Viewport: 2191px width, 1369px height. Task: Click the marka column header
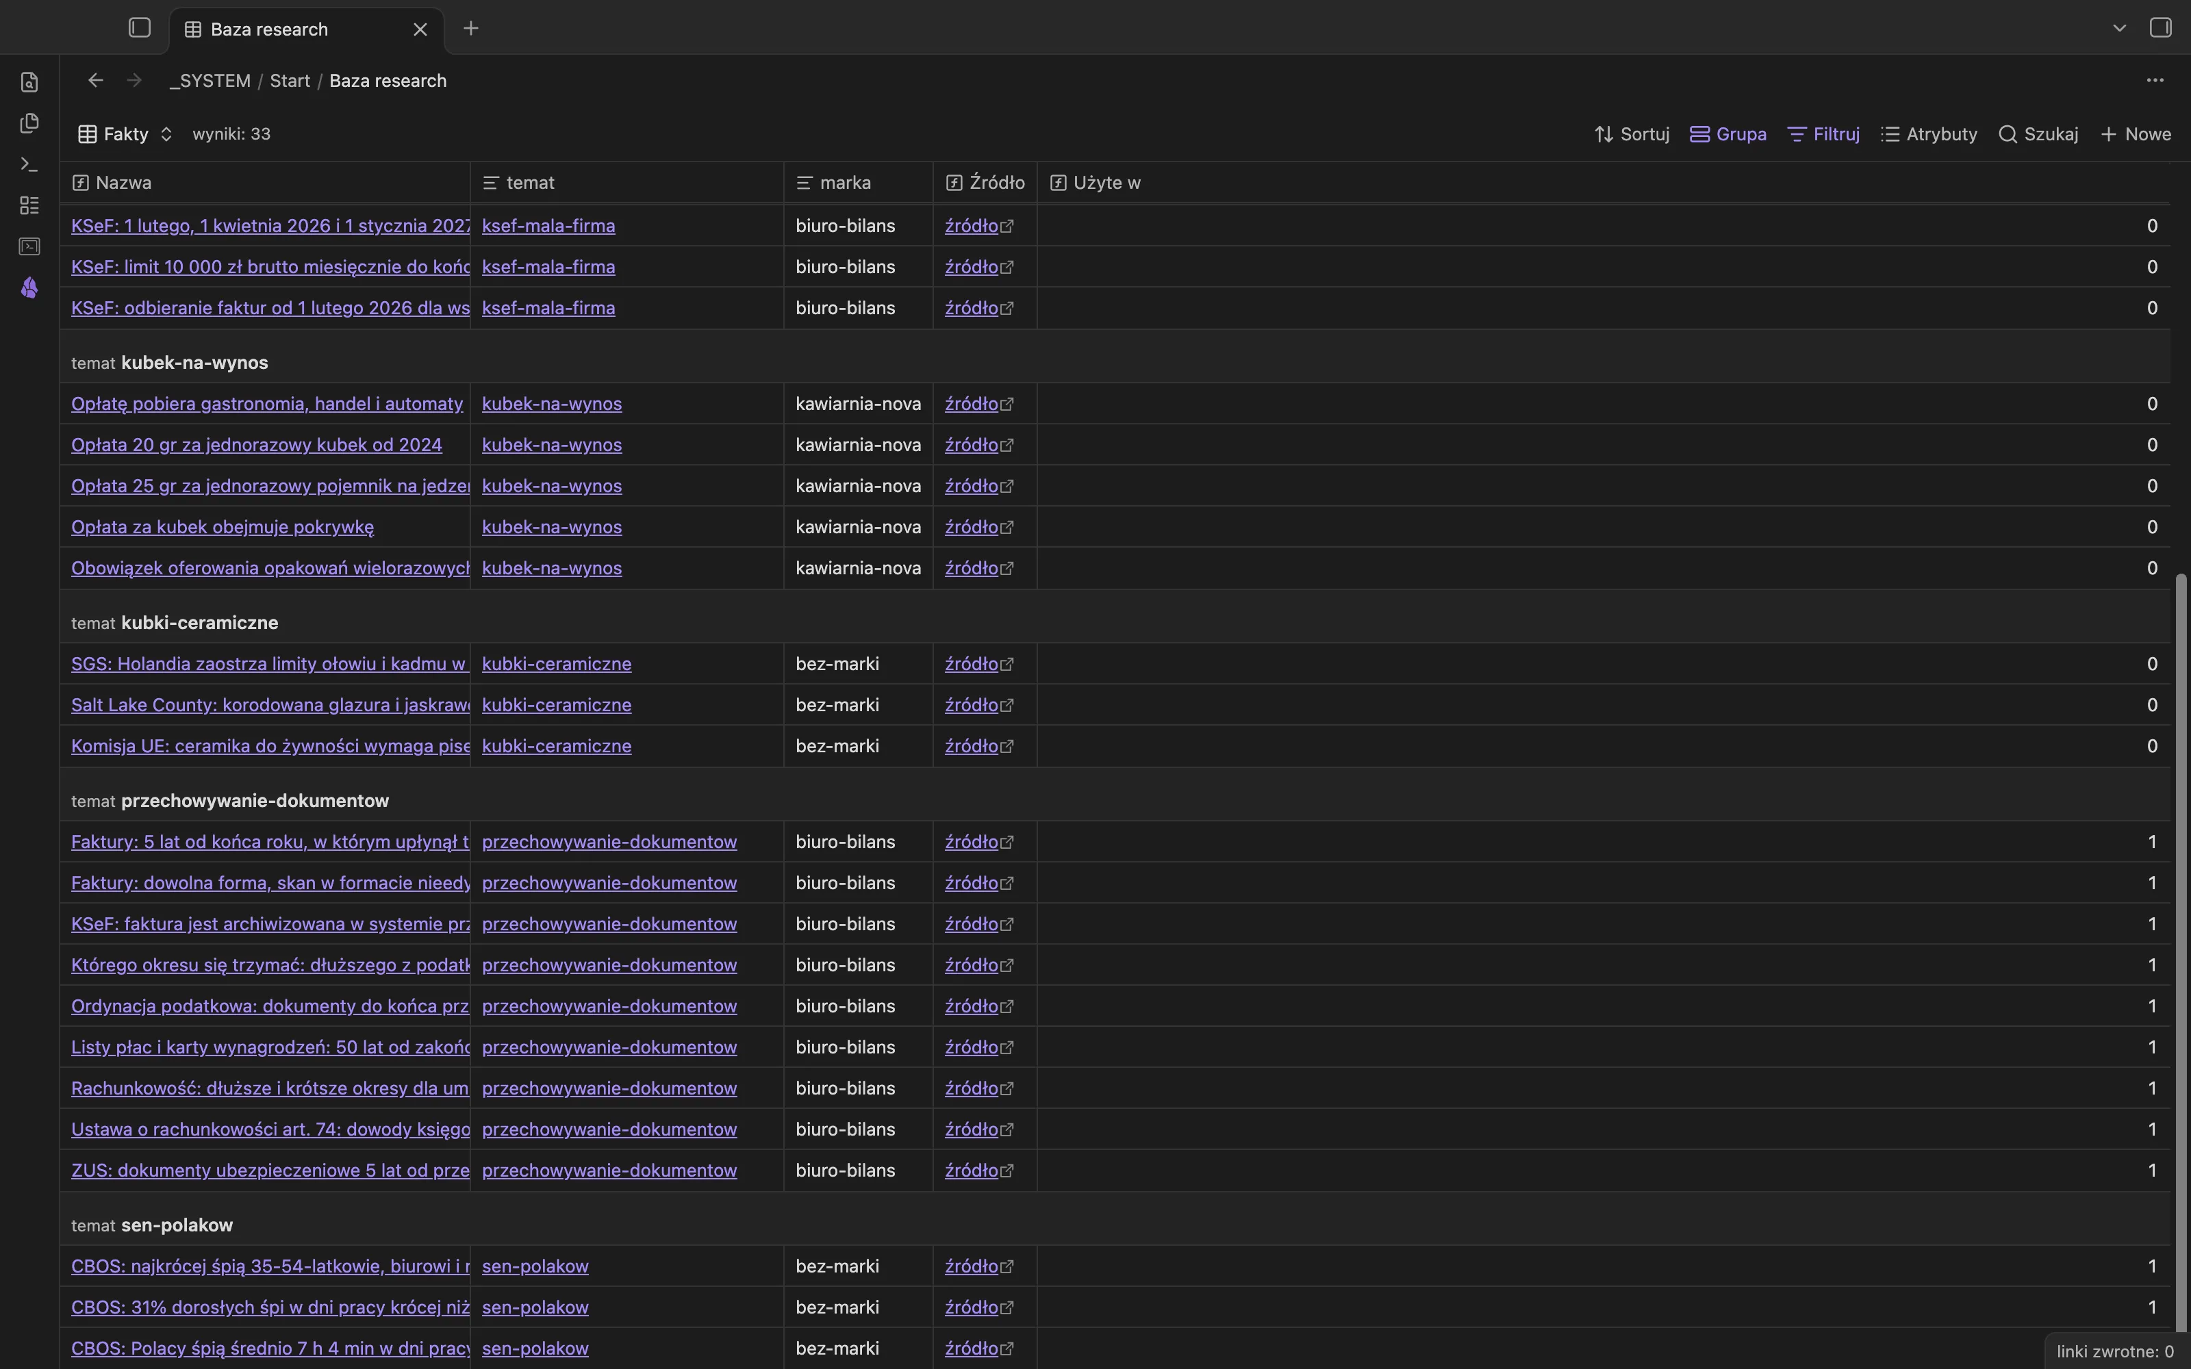pos(859,183)
